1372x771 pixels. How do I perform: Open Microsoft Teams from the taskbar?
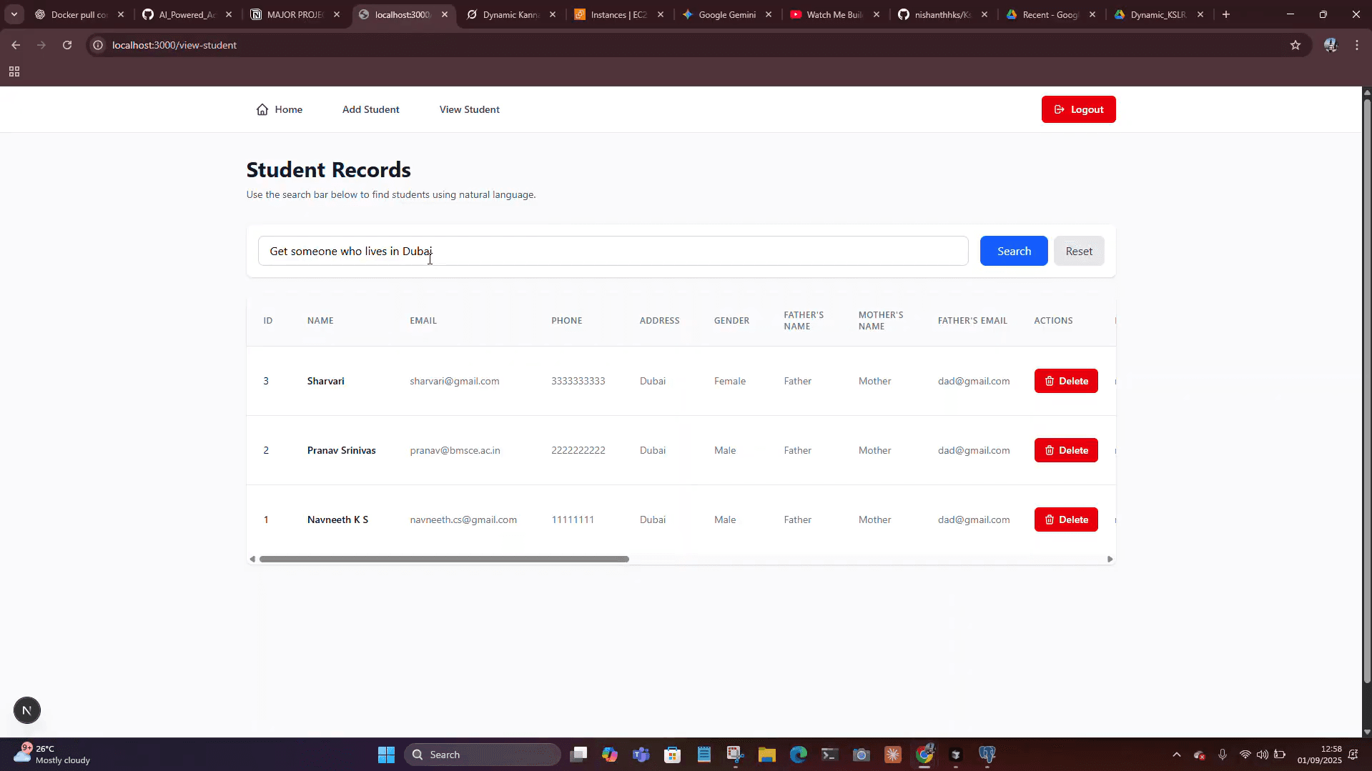(641, 755)
